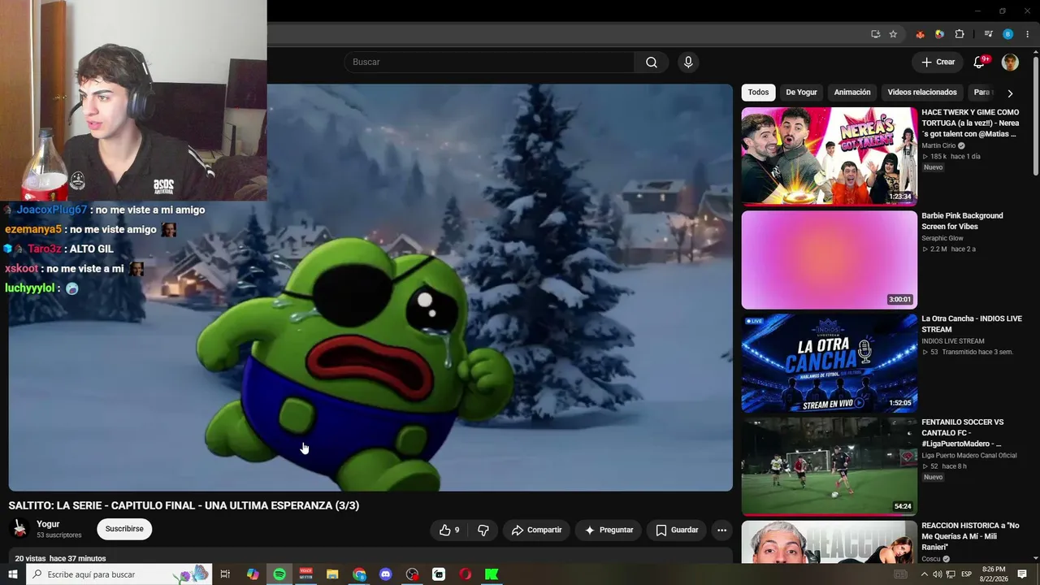Image resolution: width=1040 pixels, height=585 pixels.
Task: Open the Chrome extensions puzzle icon
Action: click(960, 34)
